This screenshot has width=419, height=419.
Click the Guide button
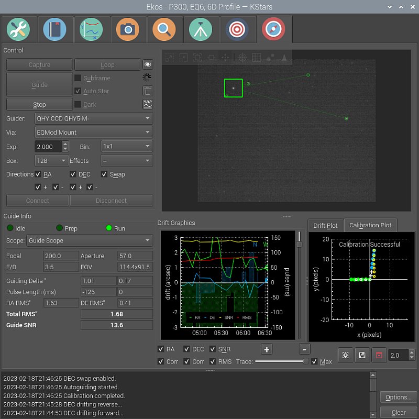click(39, 84)
